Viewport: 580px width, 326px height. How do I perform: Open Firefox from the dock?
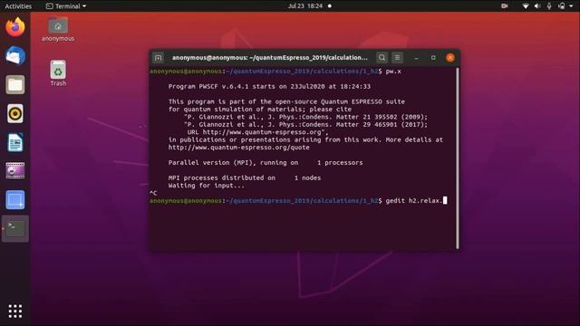pos(15,27)
